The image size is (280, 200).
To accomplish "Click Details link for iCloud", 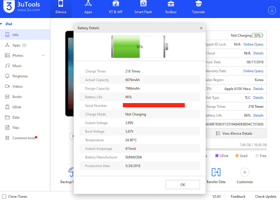I will [258, 53].
